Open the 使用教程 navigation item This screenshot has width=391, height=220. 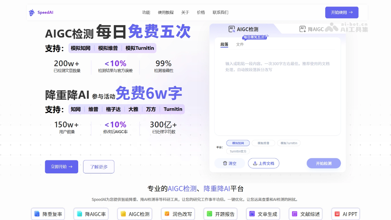tap(166, 12)
